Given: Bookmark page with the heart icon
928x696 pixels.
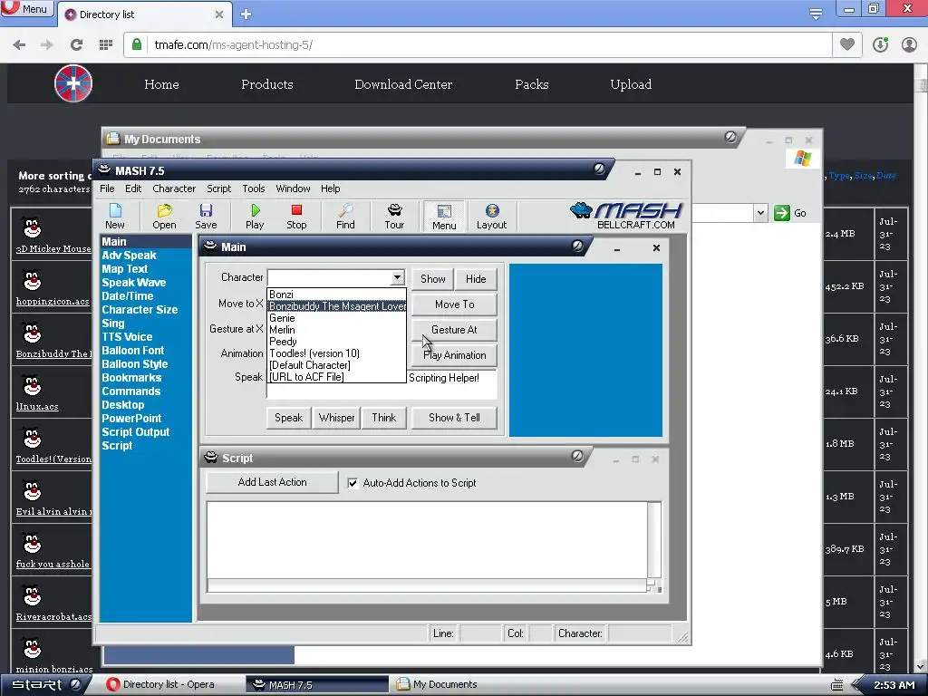Looking at the screenshot, I should coord(847,44).
